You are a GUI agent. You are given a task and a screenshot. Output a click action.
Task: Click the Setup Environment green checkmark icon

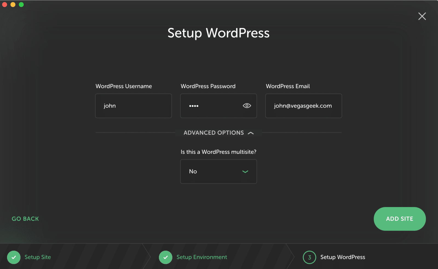click(166, 257)
